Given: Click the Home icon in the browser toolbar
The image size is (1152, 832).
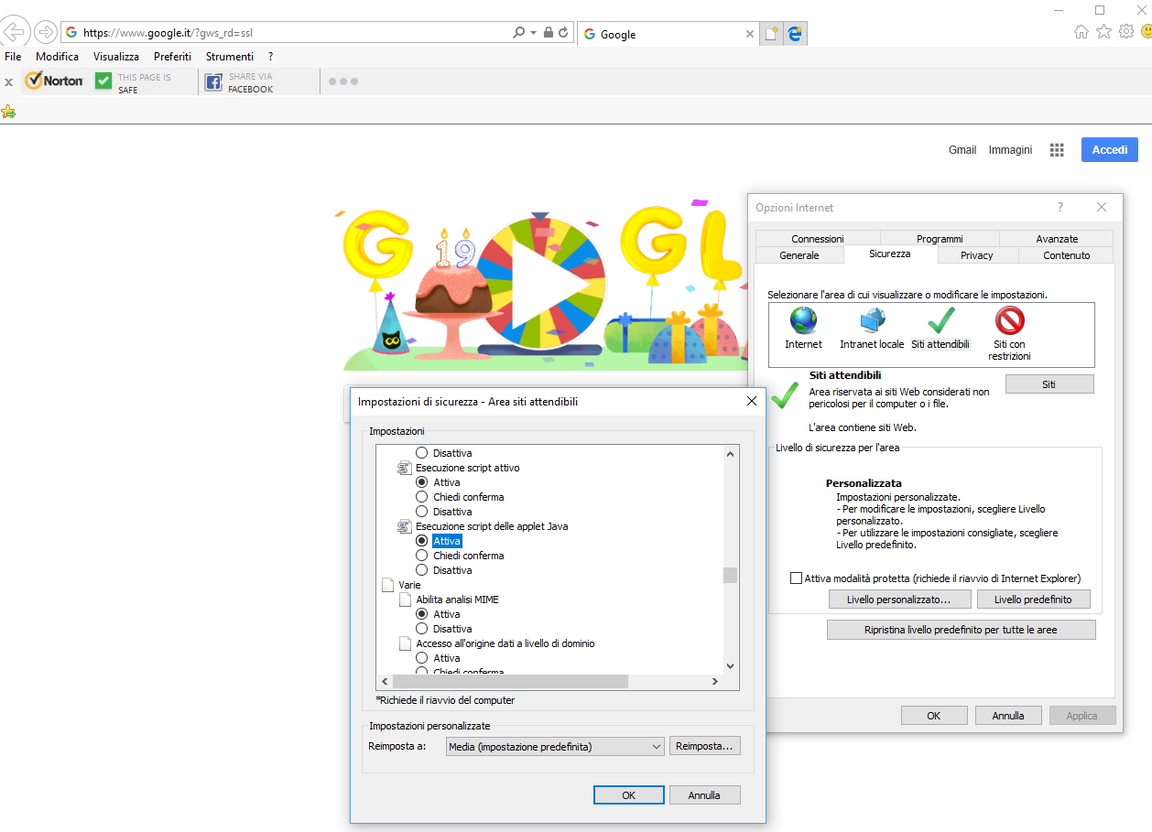Looking at the screenshot, I should point(1081,32).
